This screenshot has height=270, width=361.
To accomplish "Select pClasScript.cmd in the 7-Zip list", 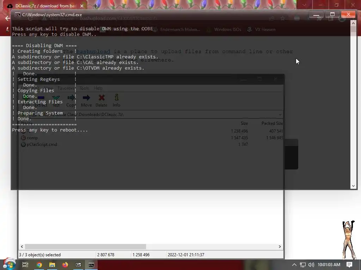I will [x=42, y=144].
